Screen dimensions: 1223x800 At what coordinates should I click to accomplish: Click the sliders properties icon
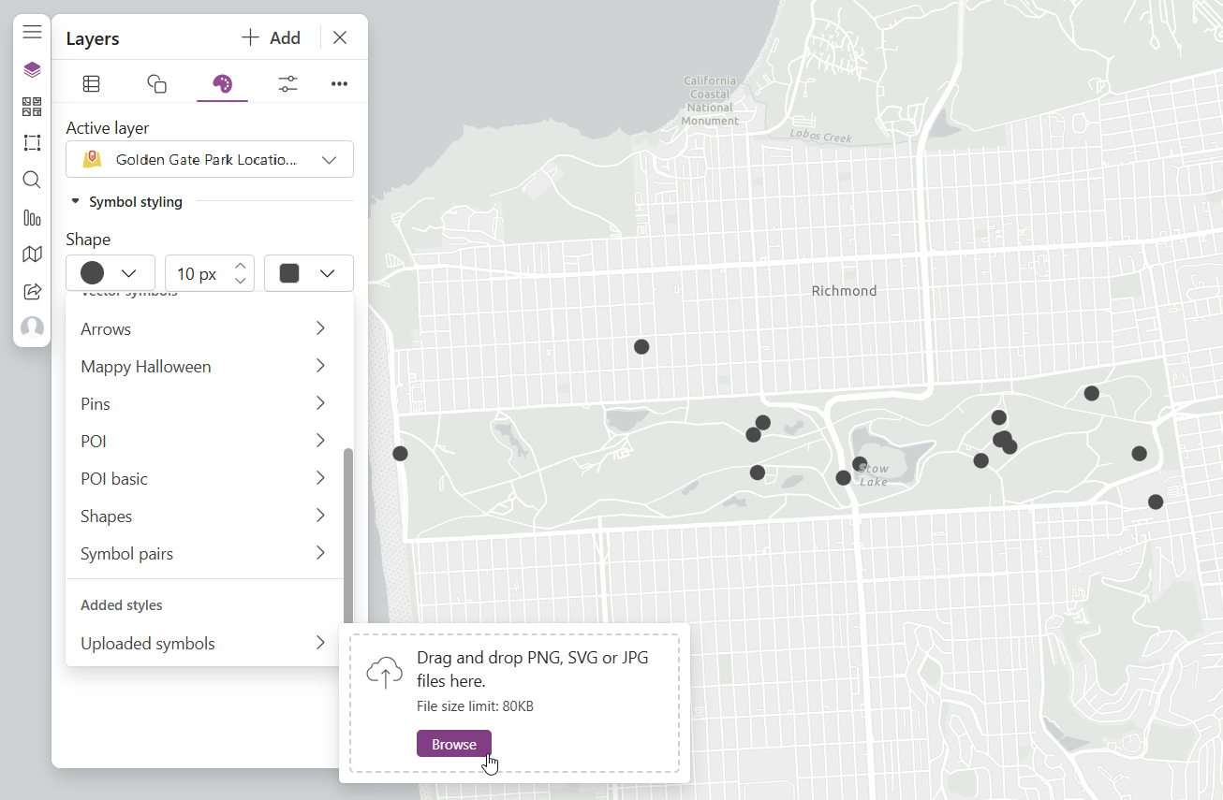[x=287, y=82]
